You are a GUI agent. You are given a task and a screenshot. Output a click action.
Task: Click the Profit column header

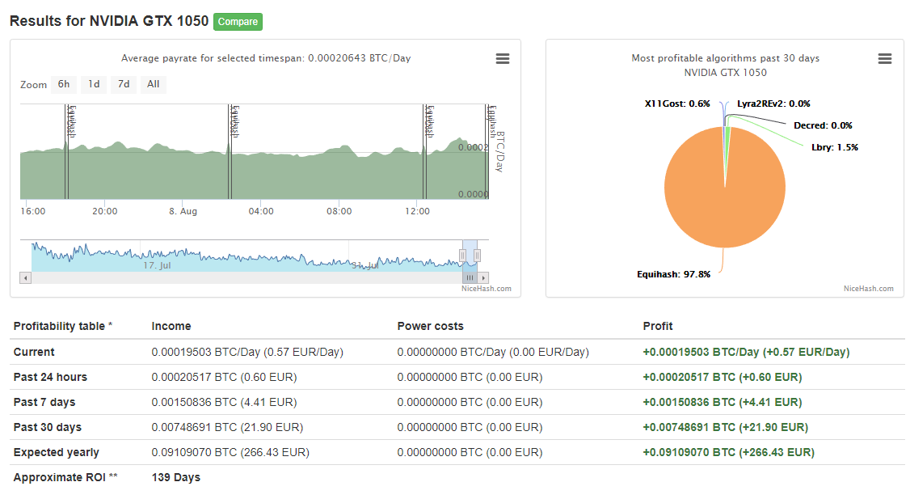pos(658,327)
